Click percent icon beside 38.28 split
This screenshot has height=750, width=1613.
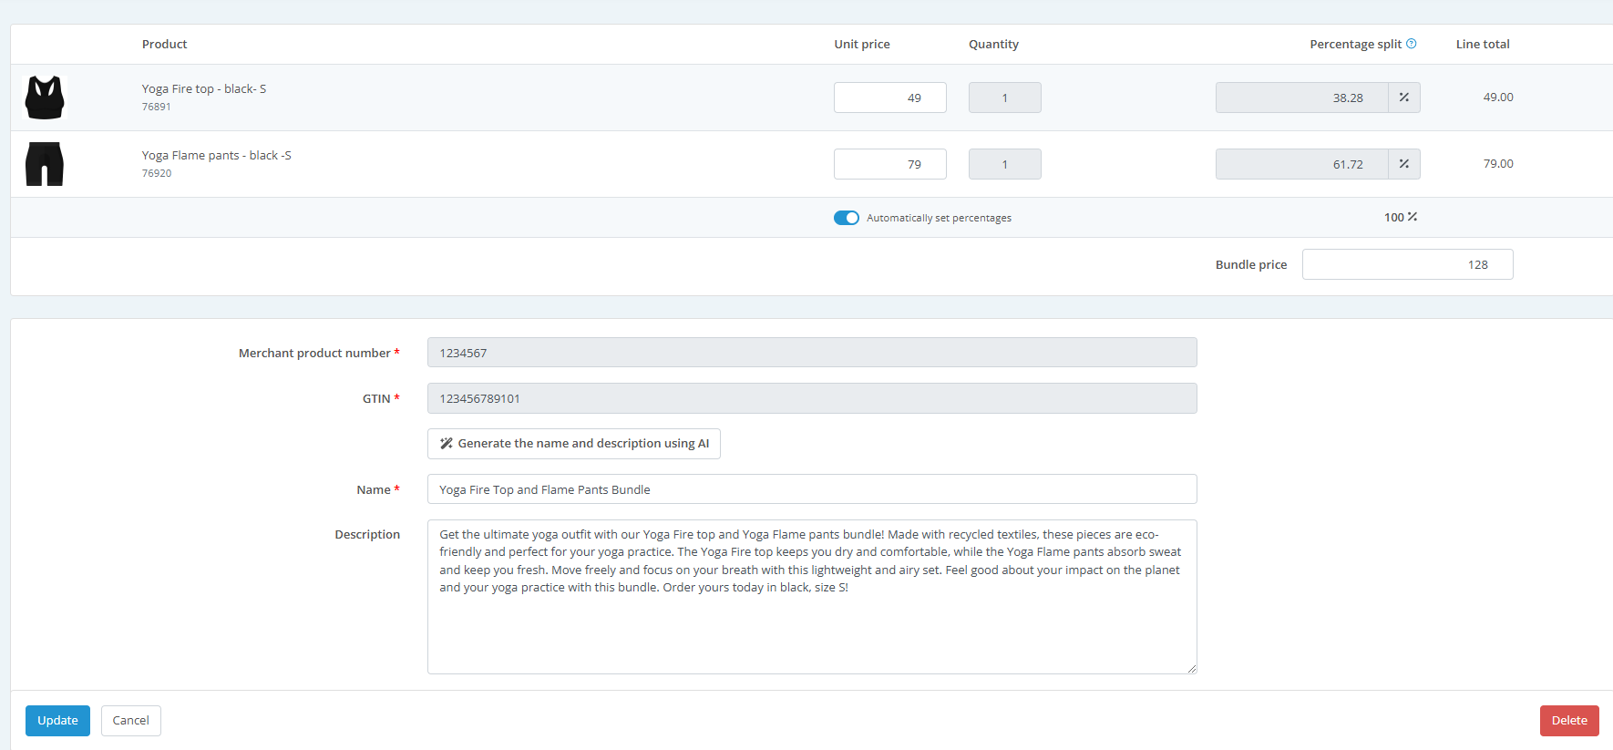[x=1403, y=98]
